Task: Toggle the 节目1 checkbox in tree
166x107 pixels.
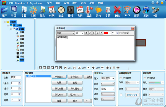Action: pos(14,29)
